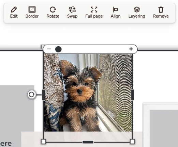Choose the Full page option
The height and width of the screenshot is (147, 178).
(x=94, y=12)
